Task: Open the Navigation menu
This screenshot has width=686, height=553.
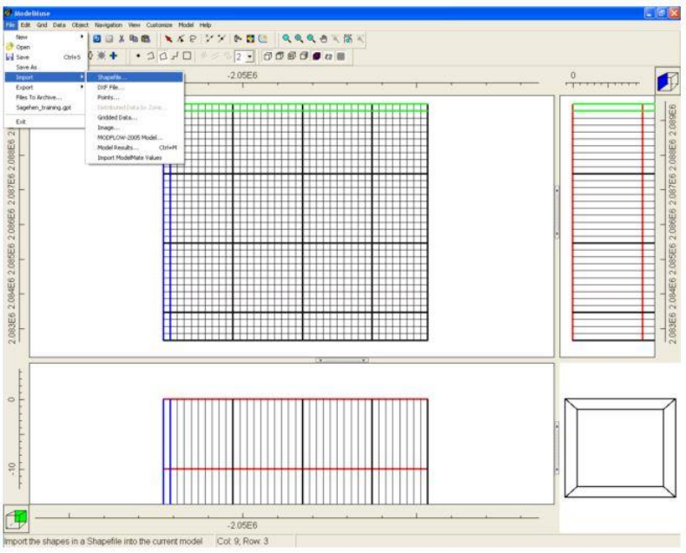Action: click(x=109, y=25)
